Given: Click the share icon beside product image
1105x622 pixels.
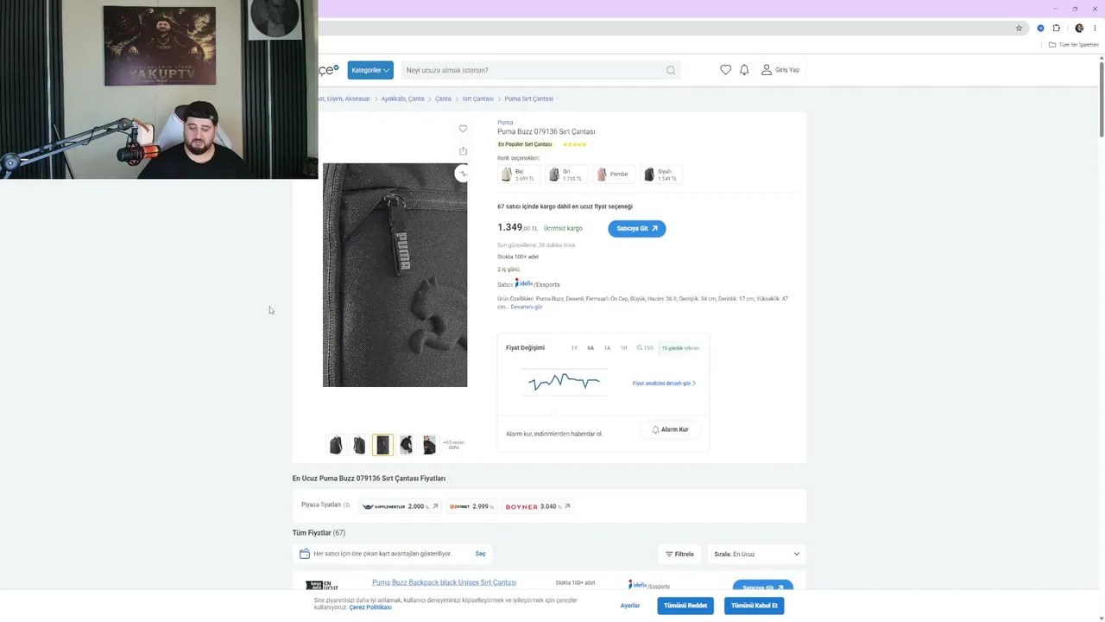Looking at the screenshot, I should [463, 151].
